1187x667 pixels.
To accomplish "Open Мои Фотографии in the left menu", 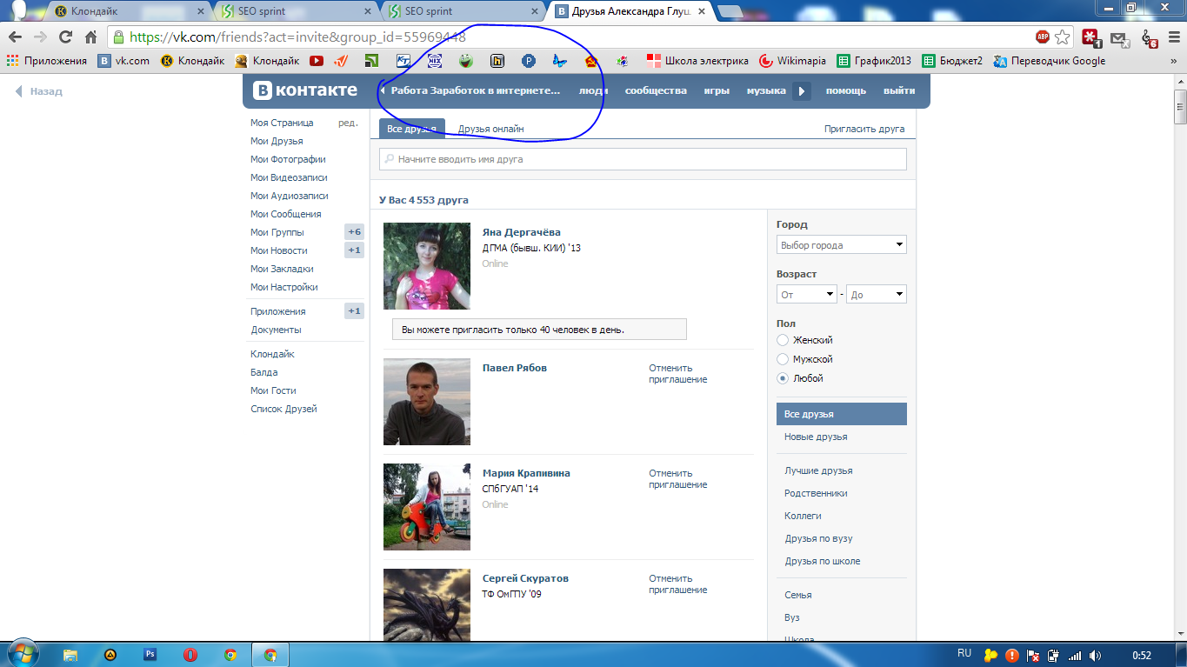I will coord(288,159).
